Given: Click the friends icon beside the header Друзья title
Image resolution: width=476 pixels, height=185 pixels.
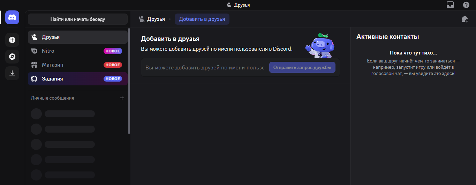Looking at the screenshot, I should tap(142, 19).
